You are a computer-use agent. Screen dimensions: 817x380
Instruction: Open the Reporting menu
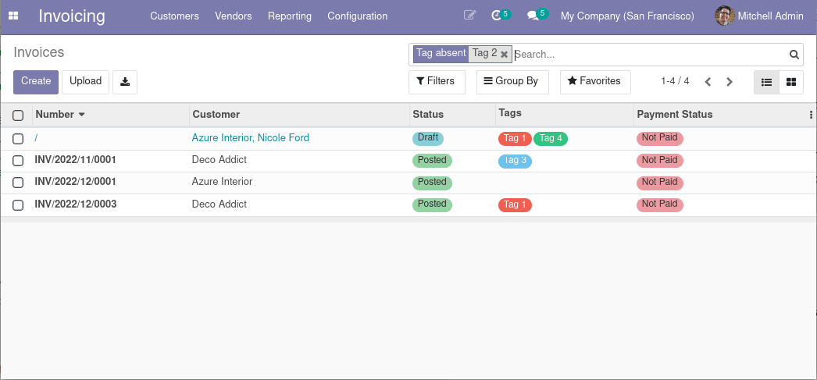[290, 16]
